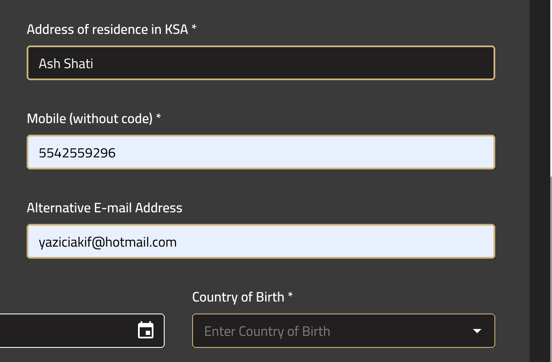The width and height of the screenshot is (552, 362).
Task: Focus the Alternative E-mail Address input
Action: point(261,241)
